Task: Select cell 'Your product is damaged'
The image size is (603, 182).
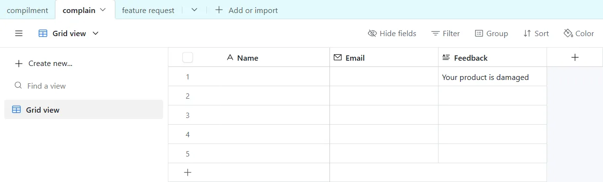Action: pos(493,77)
